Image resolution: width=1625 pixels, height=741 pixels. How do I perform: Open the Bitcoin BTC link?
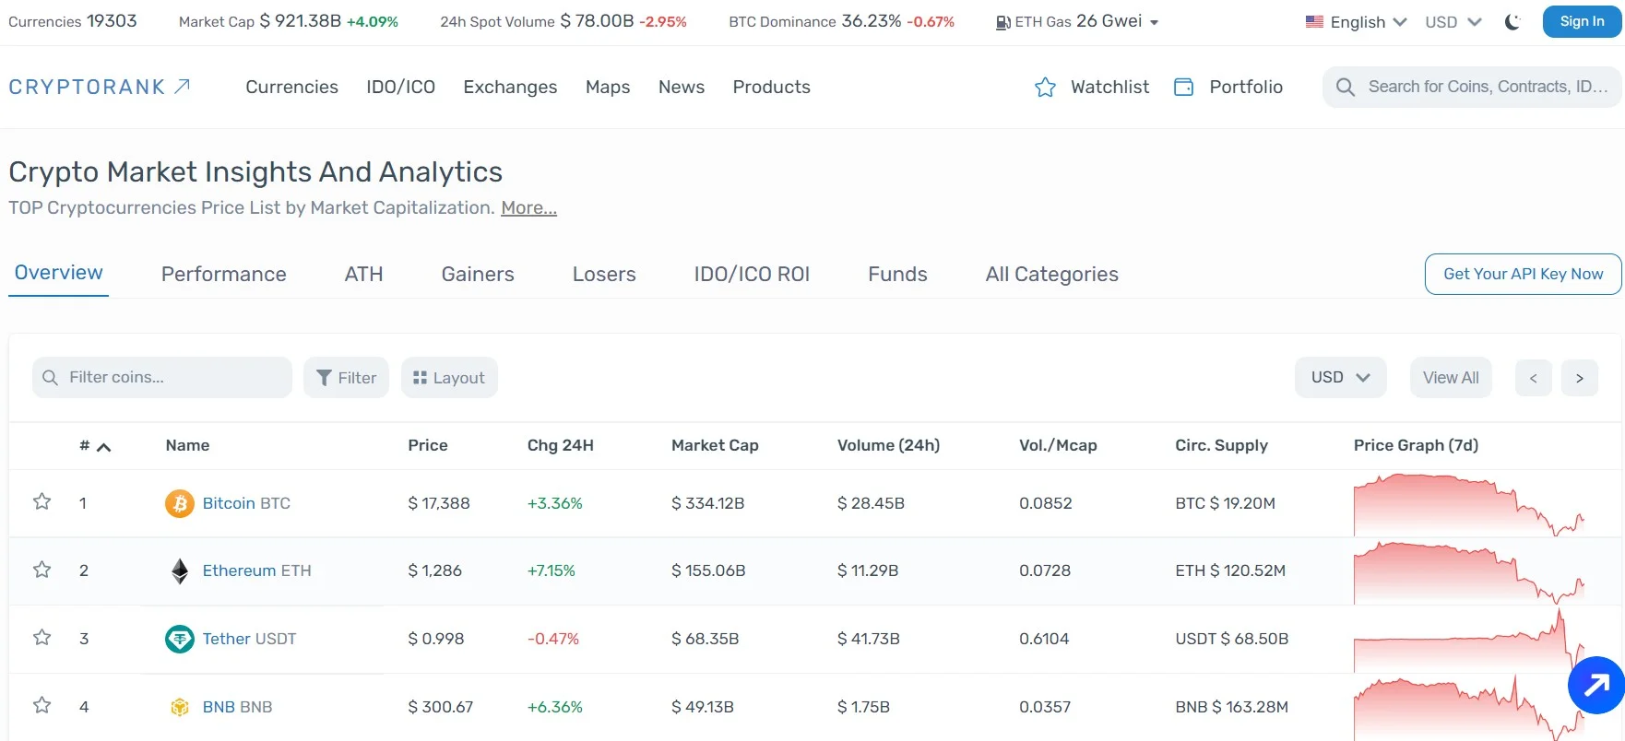(246, 503)
